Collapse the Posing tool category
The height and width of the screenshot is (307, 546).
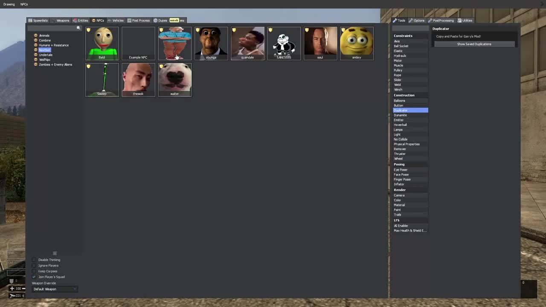[410, 164]
